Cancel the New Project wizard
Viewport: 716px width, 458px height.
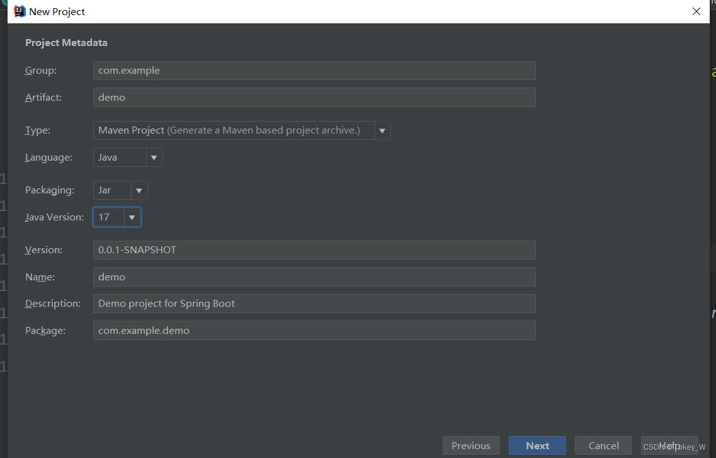603,445
